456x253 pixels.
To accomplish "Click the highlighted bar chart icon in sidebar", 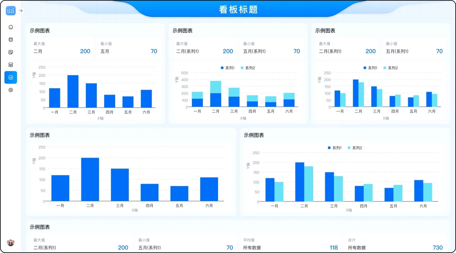I will pyautogui.click(x=11, y=77).
